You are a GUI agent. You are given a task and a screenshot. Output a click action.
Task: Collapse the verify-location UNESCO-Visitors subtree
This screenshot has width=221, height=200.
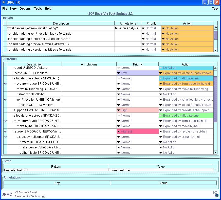coord(5,100)
